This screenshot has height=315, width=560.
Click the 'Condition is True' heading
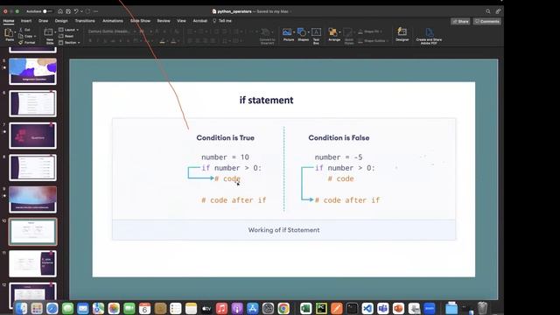click(226, 138)
